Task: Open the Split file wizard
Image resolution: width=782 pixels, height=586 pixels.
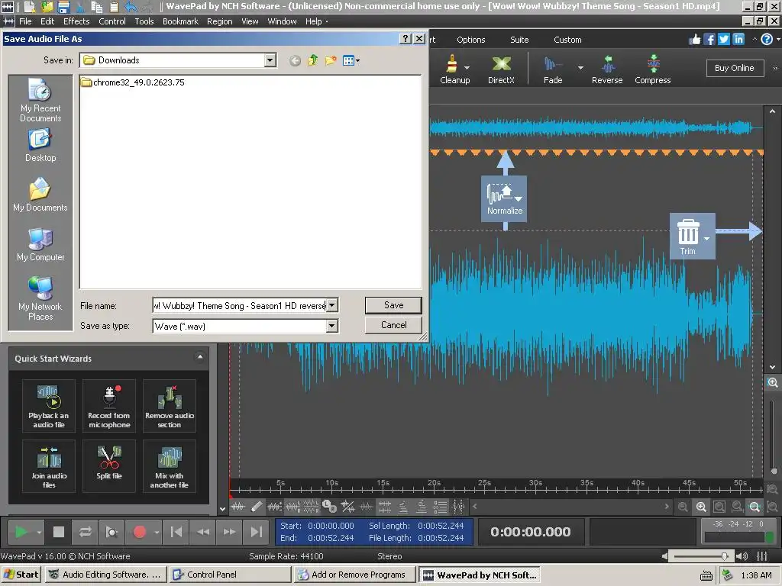Action: pos(109,466)
